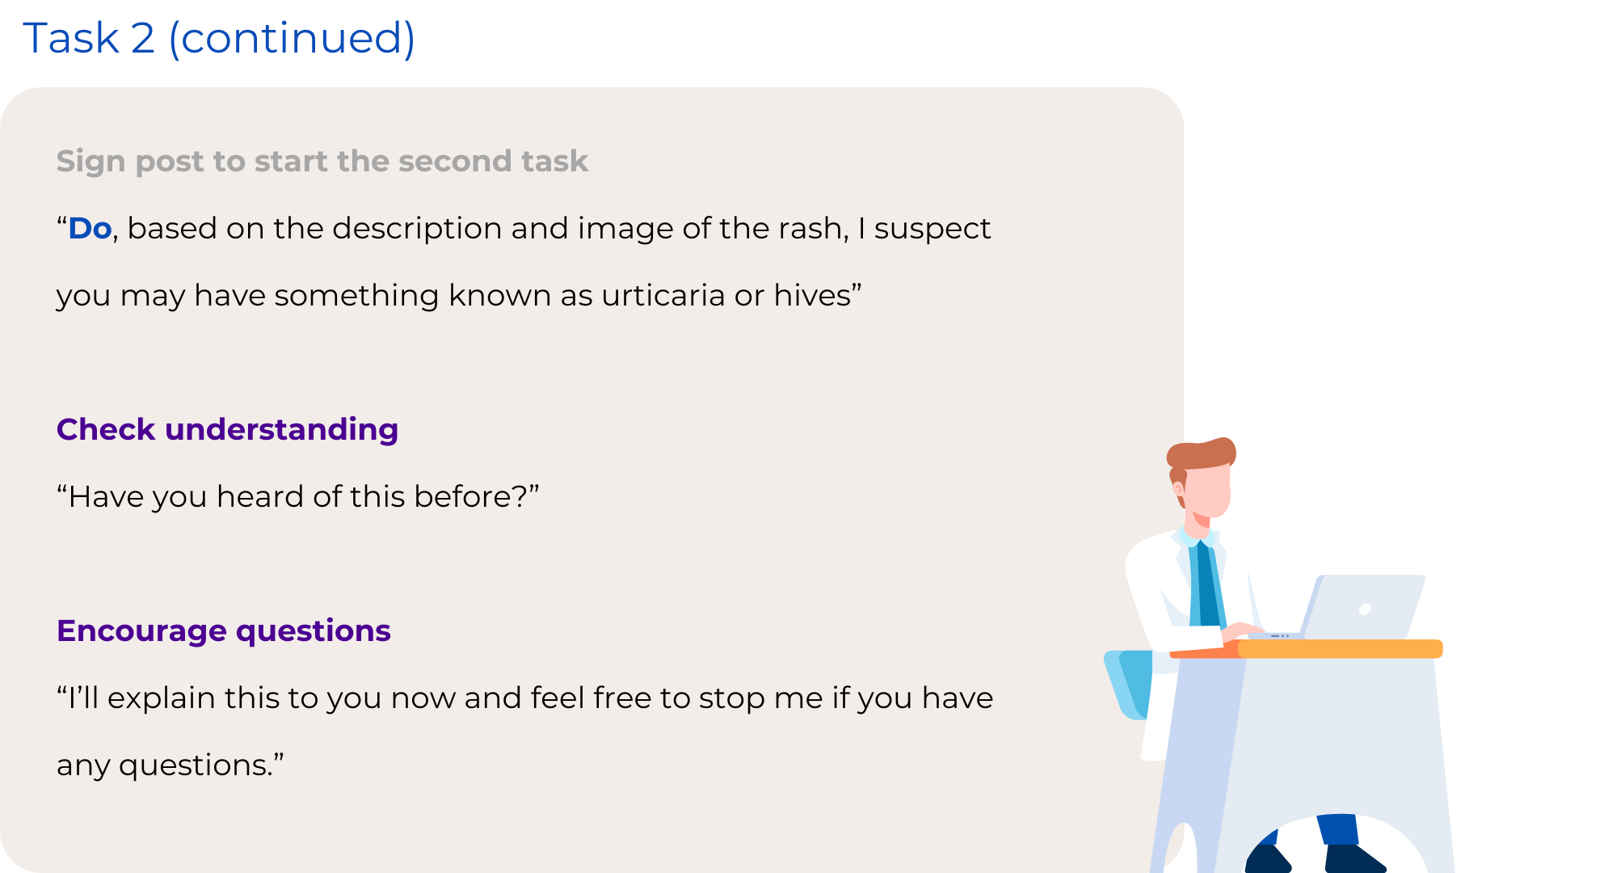This screenshot has height=873, width=1600.
Task: Click the 'Encourage questions' heading
Action: click(x=224, y=630)
